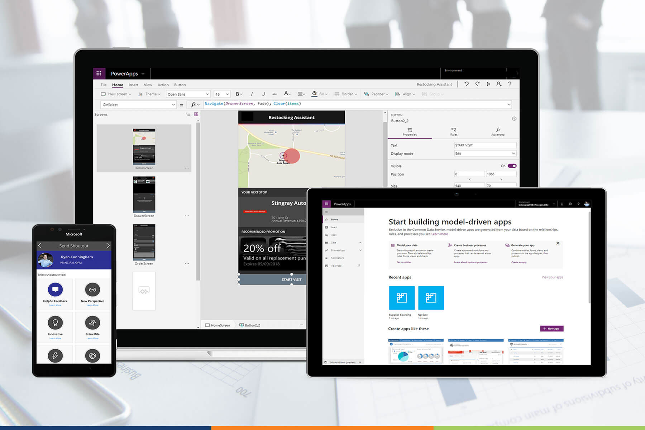Switch Screens pane to list view
This screenshot has height=430, width=645.
(188, 114)
